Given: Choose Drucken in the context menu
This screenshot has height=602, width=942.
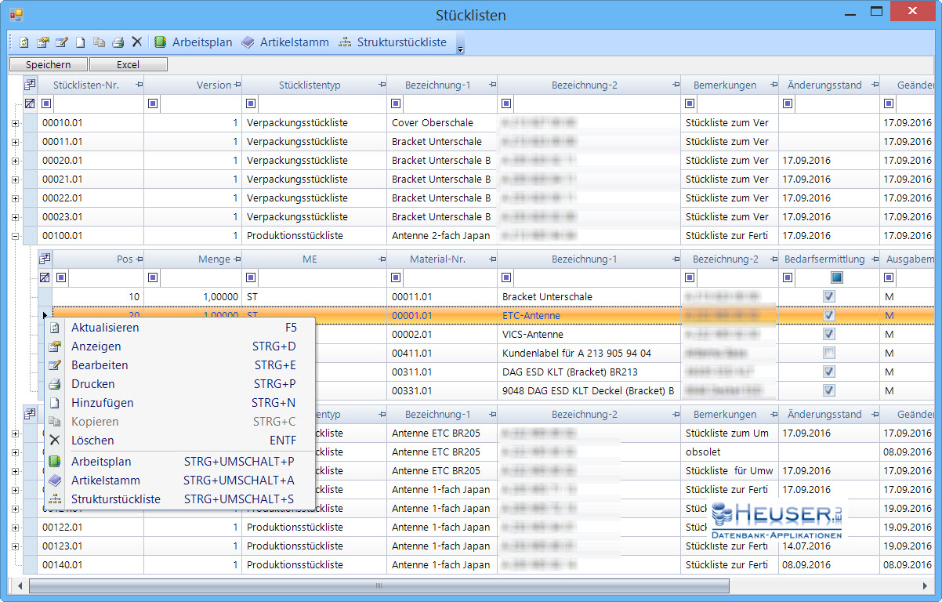Looking at the screenshot, I should pos(179,384).
